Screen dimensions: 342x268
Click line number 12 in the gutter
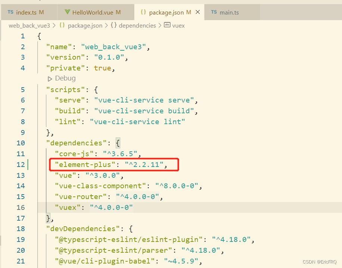(x=21, y=165)
